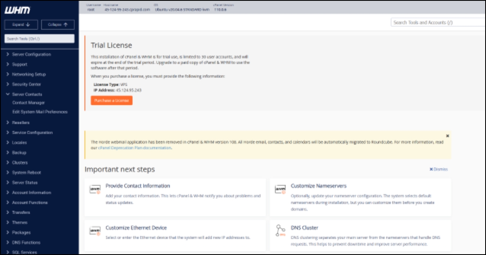Close the Horde webmail notice banner
The width and height of the screenshot is (486, 255).
tap(447, 136)
